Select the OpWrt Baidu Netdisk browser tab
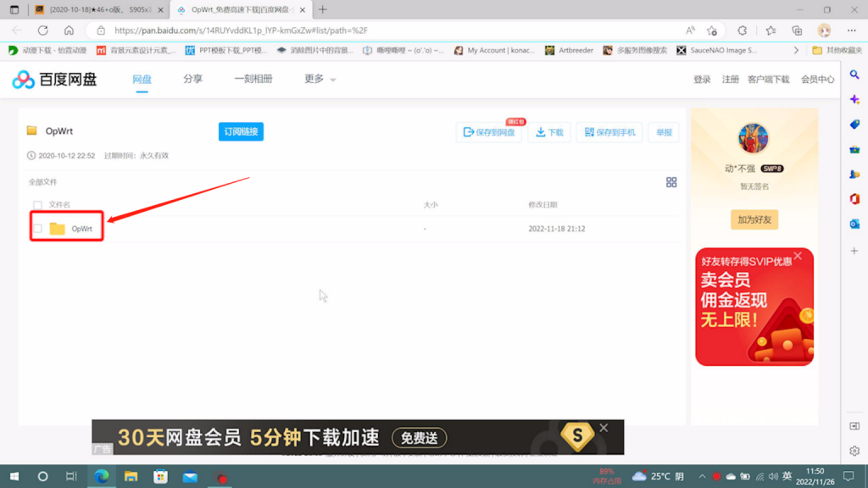Screen dimensions: 868x488 pos(242,10)
